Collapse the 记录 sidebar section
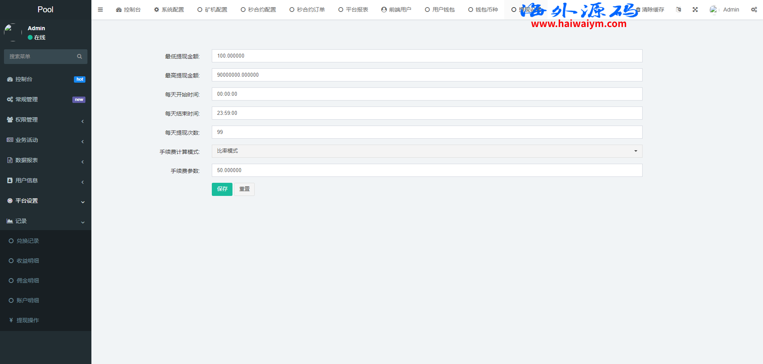Image resolution: width=763 pixels, height=364 pixels. 45,221
